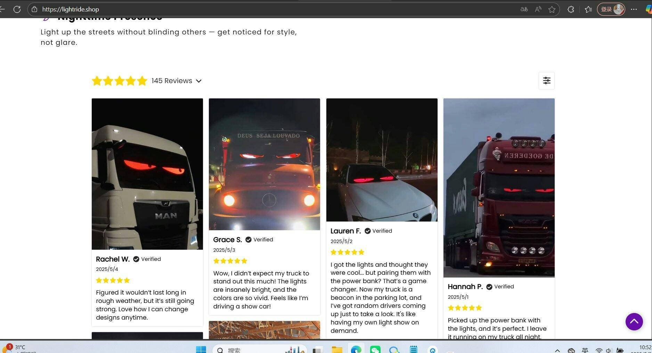
Task: Expand the 145 Reviews dropdown chevron
Action: [198, 81]
